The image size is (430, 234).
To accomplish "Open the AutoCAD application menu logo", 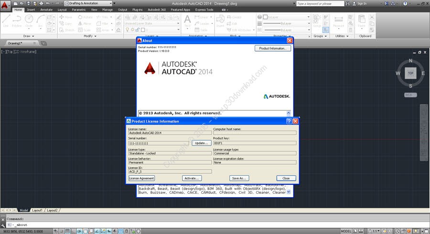I will pos(5,4).
